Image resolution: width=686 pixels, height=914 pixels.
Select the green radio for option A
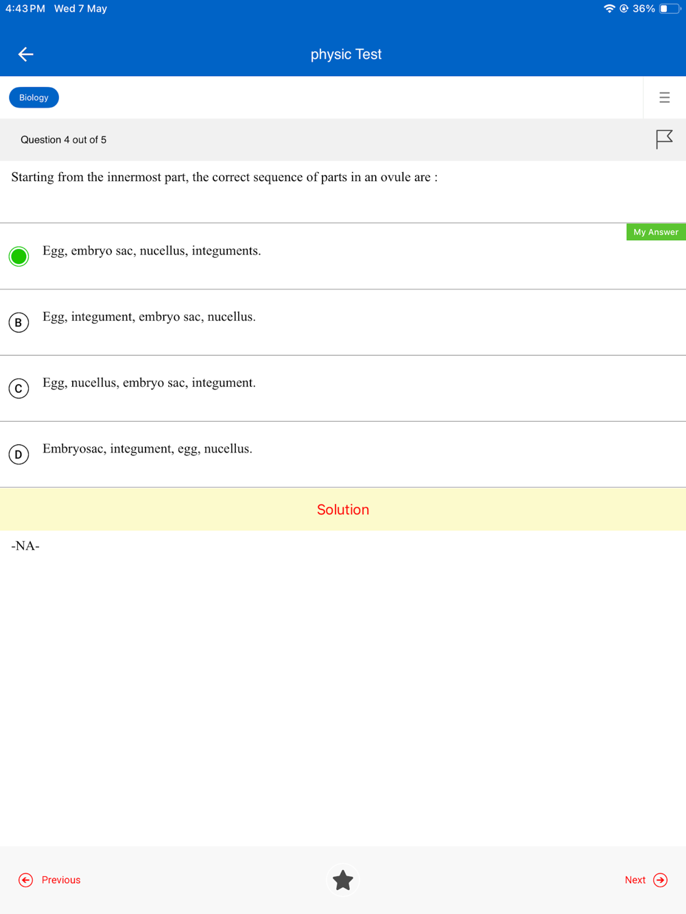(x=19, y=256)
